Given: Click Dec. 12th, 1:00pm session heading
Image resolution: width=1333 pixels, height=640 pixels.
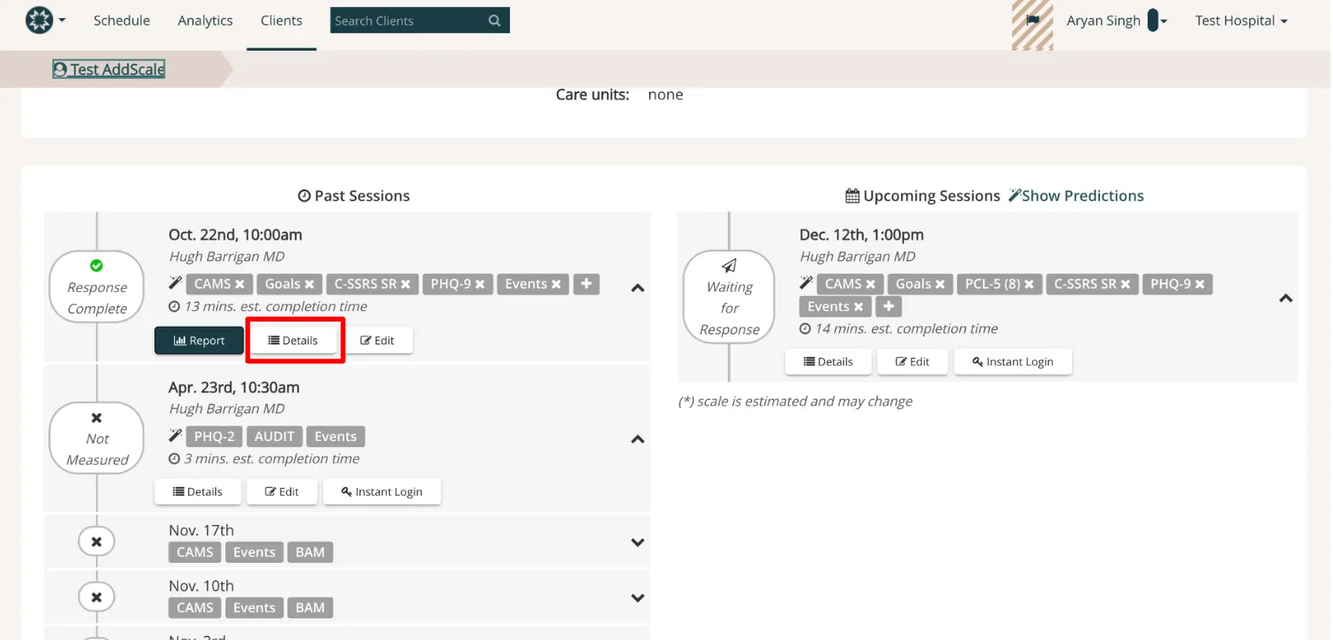Looking at the screenshot, I should 862,235.
